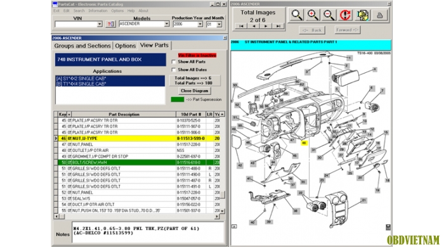Image resolution: width=444 pixels, height=247 pixels.
Task: Click the PartsCat application title icon
Action: coord(55,4)
